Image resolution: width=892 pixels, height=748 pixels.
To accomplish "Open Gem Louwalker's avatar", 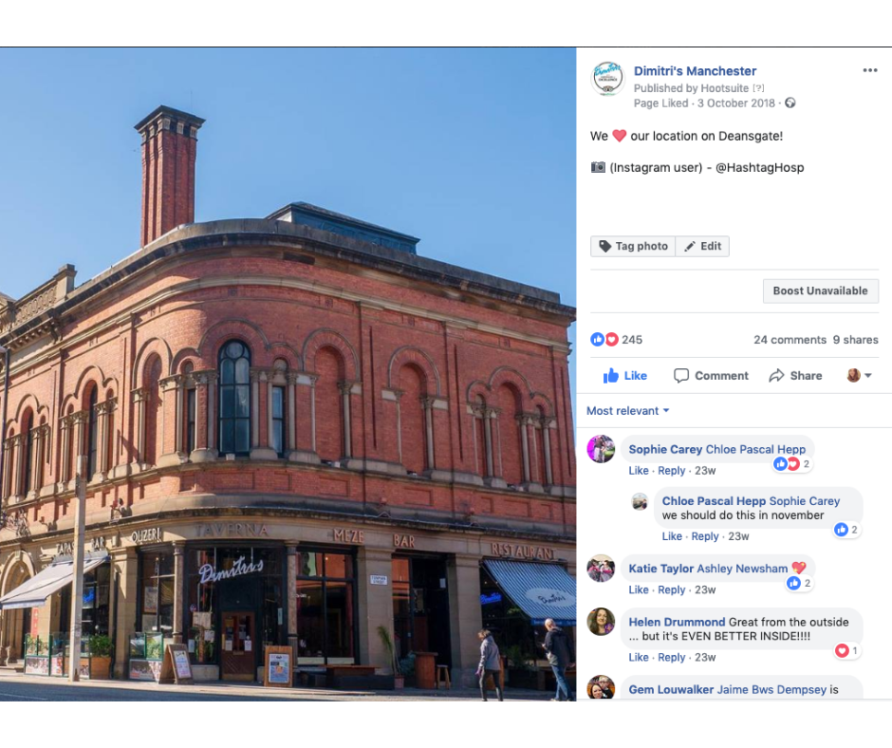I will point(601,687).
